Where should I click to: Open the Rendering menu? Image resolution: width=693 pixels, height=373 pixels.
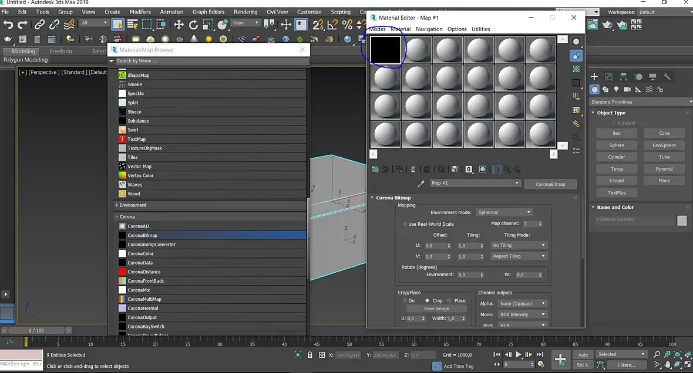[245, 12]
